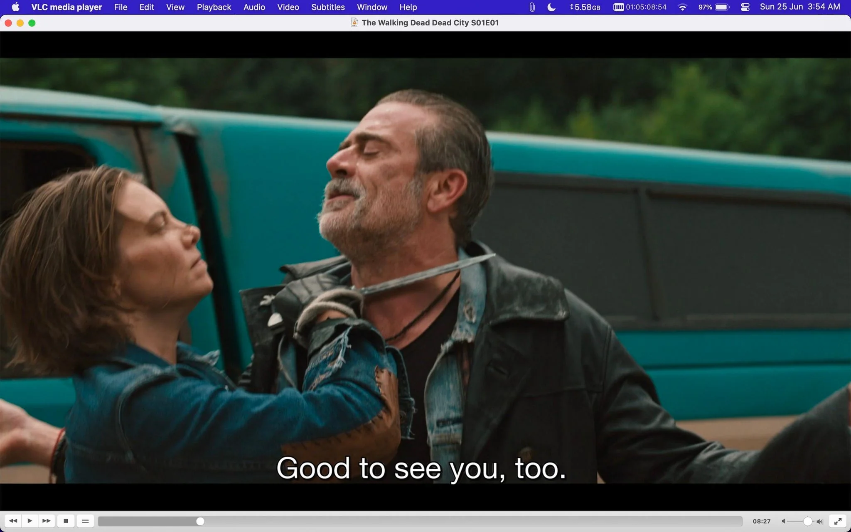This screenshot has width=851, height=532.
Task: Toggle the playlist view button
Action: coord(85,521)
